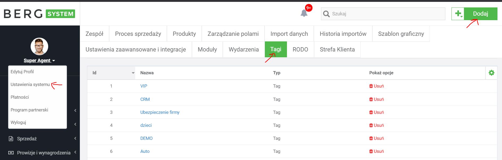The image size is (502, 160).
Task: Open the RODO tab
Action: point(300,49)
